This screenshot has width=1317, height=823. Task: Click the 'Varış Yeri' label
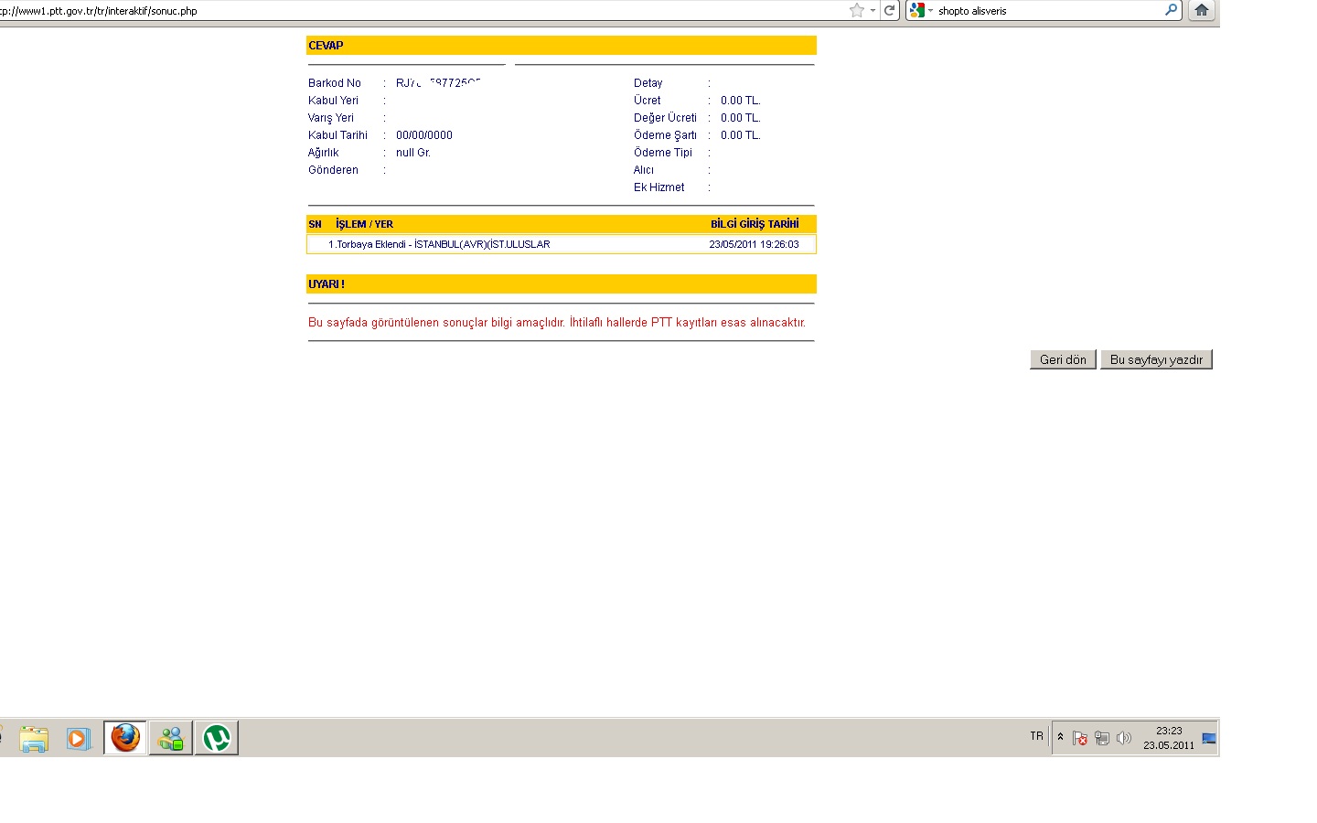pos(331,118)
